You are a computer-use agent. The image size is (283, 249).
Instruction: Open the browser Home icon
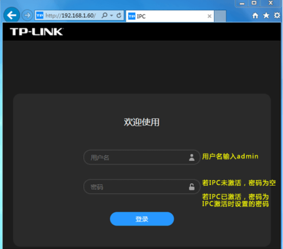(x=255, y=15)
